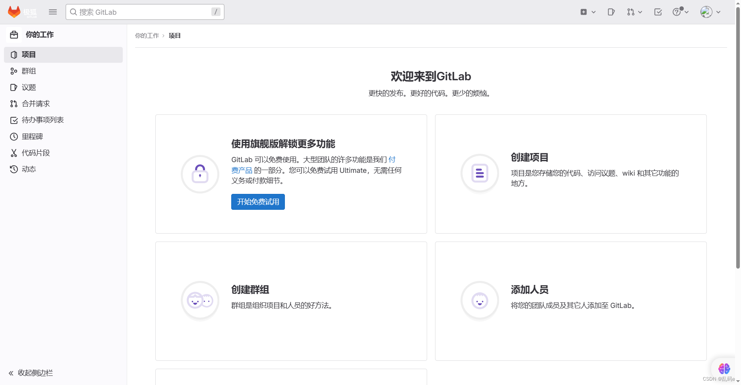Select 合并请求 in the sidebar
The image size is (741, 385).
coord(63,104)
